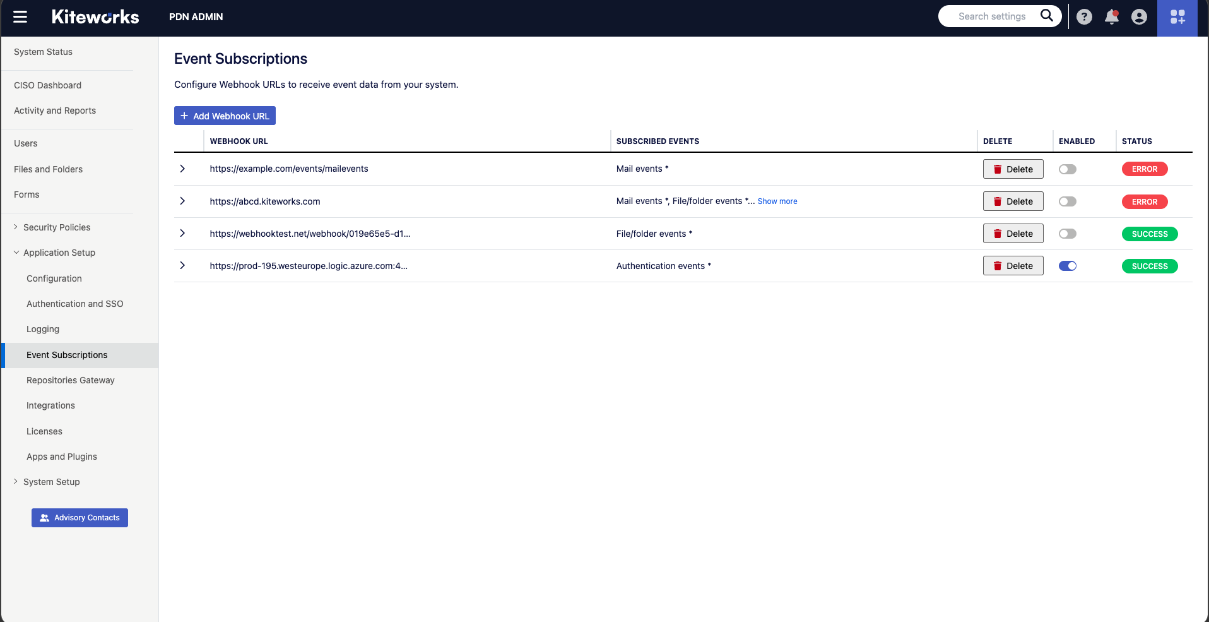This screenshot has width=1209, height=622.
Task: Delete the example.com mailevents webhook
Action: 1013,169
